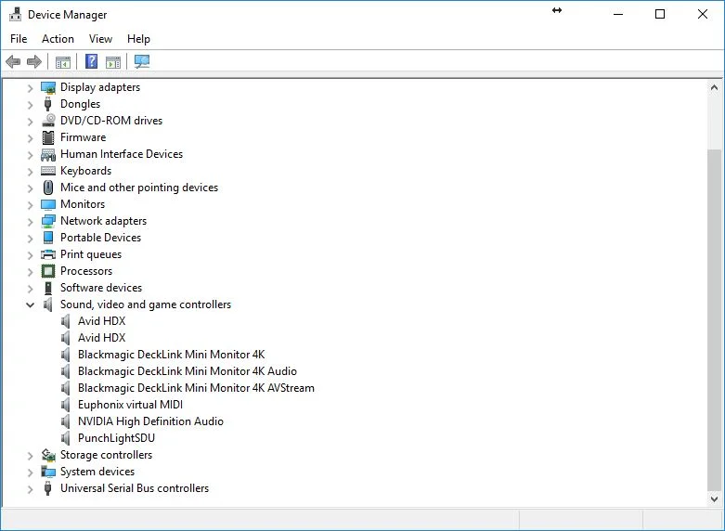This screenshot has height=531, width=725.
Task: Click speaker icon next to PunchLightSDU
Action: [x=66, y=438]
